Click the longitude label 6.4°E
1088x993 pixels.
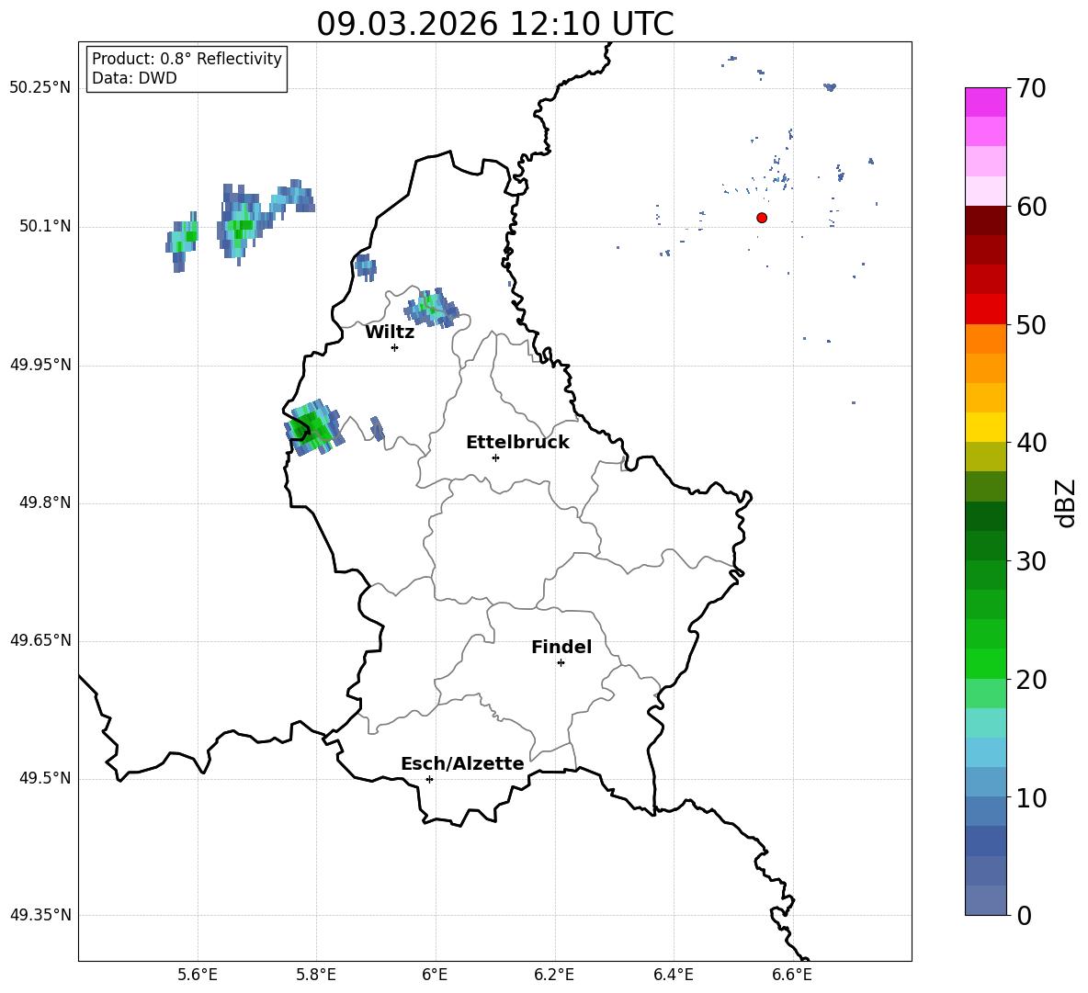(673, 975)
